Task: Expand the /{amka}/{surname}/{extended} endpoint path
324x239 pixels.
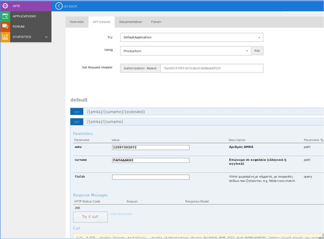Action: tap(116, 112)
